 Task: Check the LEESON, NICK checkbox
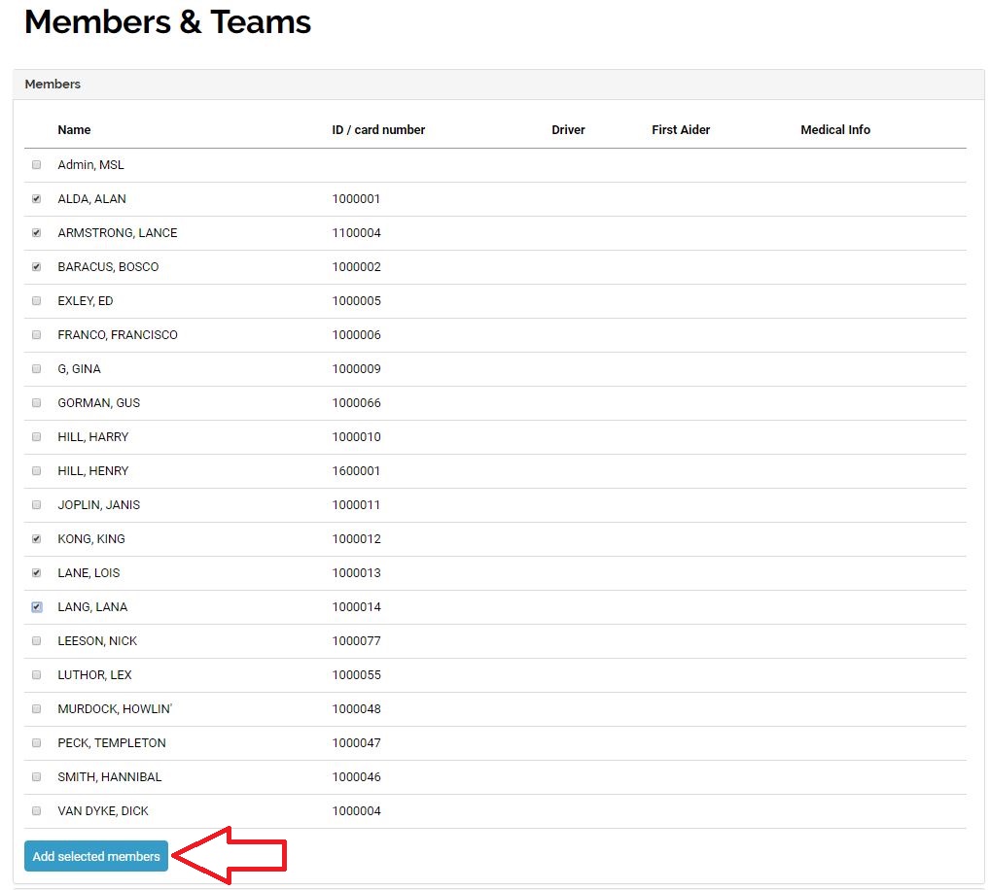[x=37, y=641]
